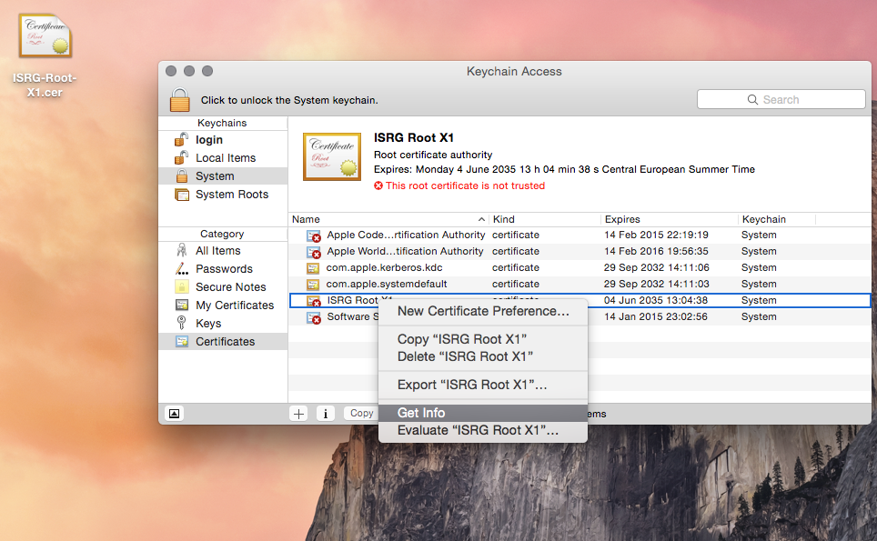Show the Passwords category
This screenshot has height=541, width=877.
tap(223, 269)
